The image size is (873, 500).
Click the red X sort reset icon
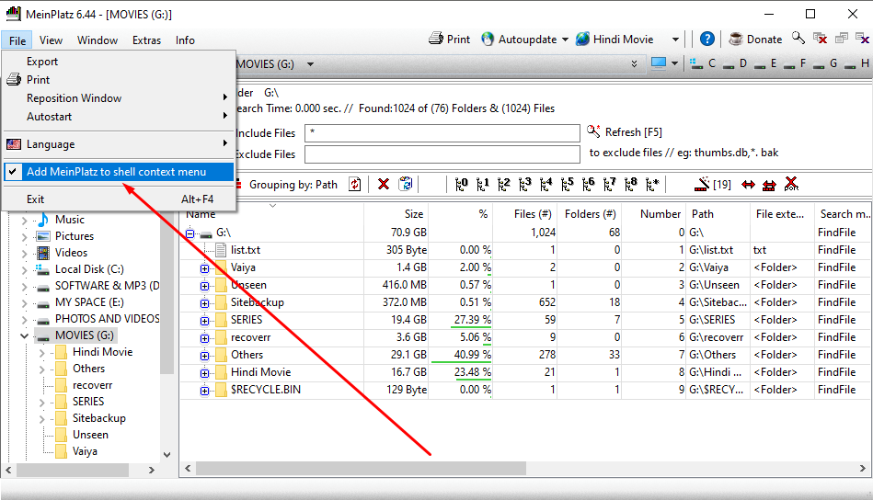[791, 184]
